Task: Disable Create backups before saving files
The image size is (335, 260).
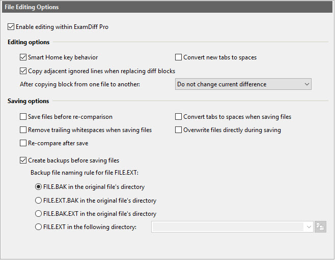Action: 23,160
